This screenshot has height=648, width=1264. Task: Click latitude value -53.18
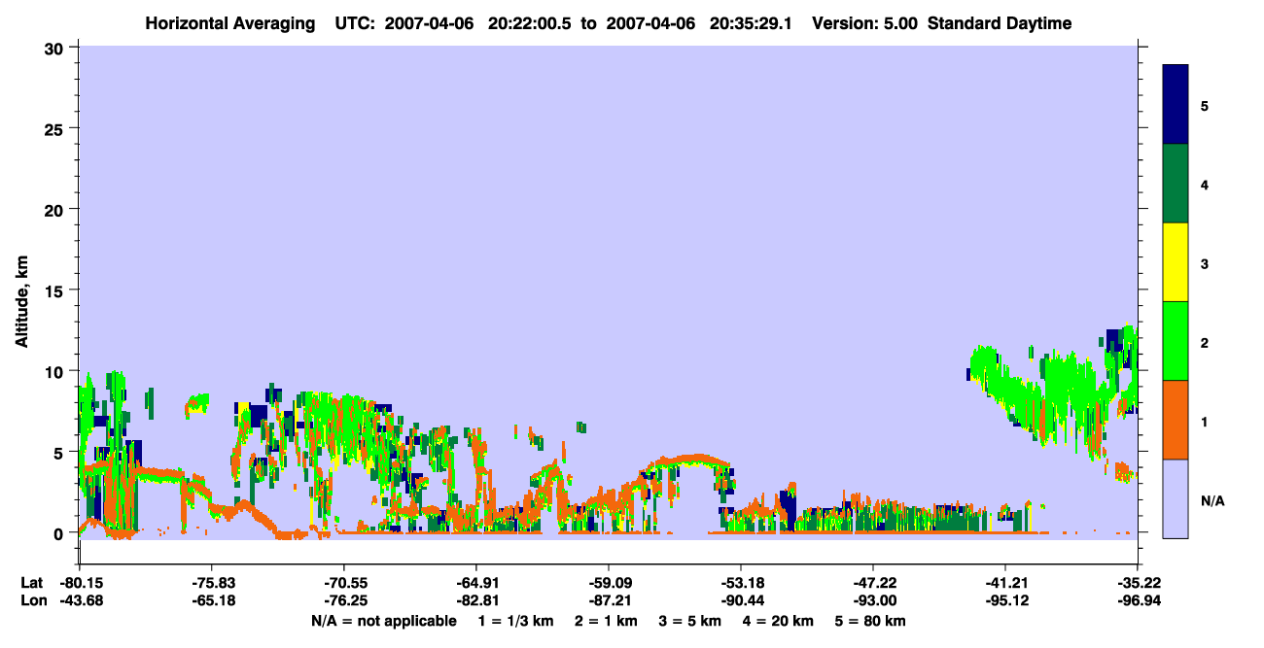click(741, 583)
